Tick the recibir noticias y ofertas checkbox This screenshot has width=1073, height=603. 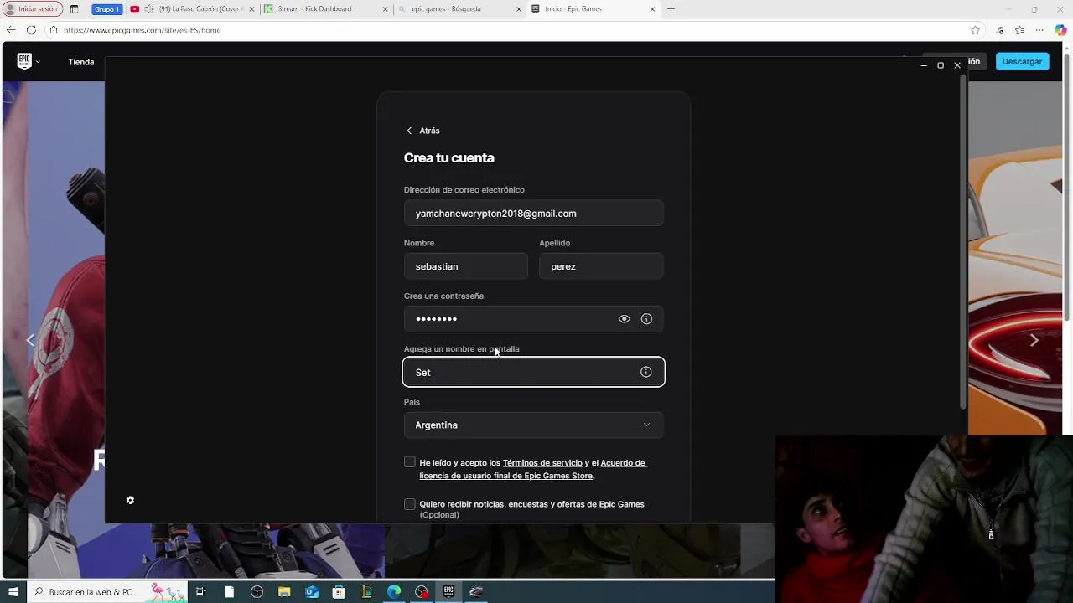[409, 504]
